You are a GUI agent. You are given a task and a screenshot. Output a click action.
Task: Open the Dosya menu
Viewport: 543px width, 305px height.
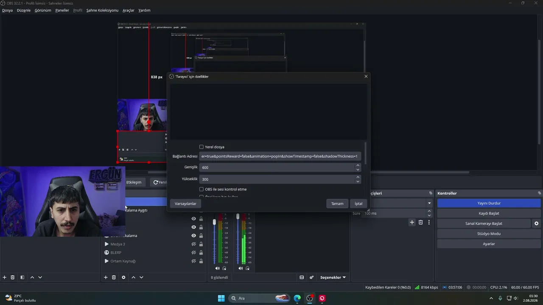click(x=8, y=10)
